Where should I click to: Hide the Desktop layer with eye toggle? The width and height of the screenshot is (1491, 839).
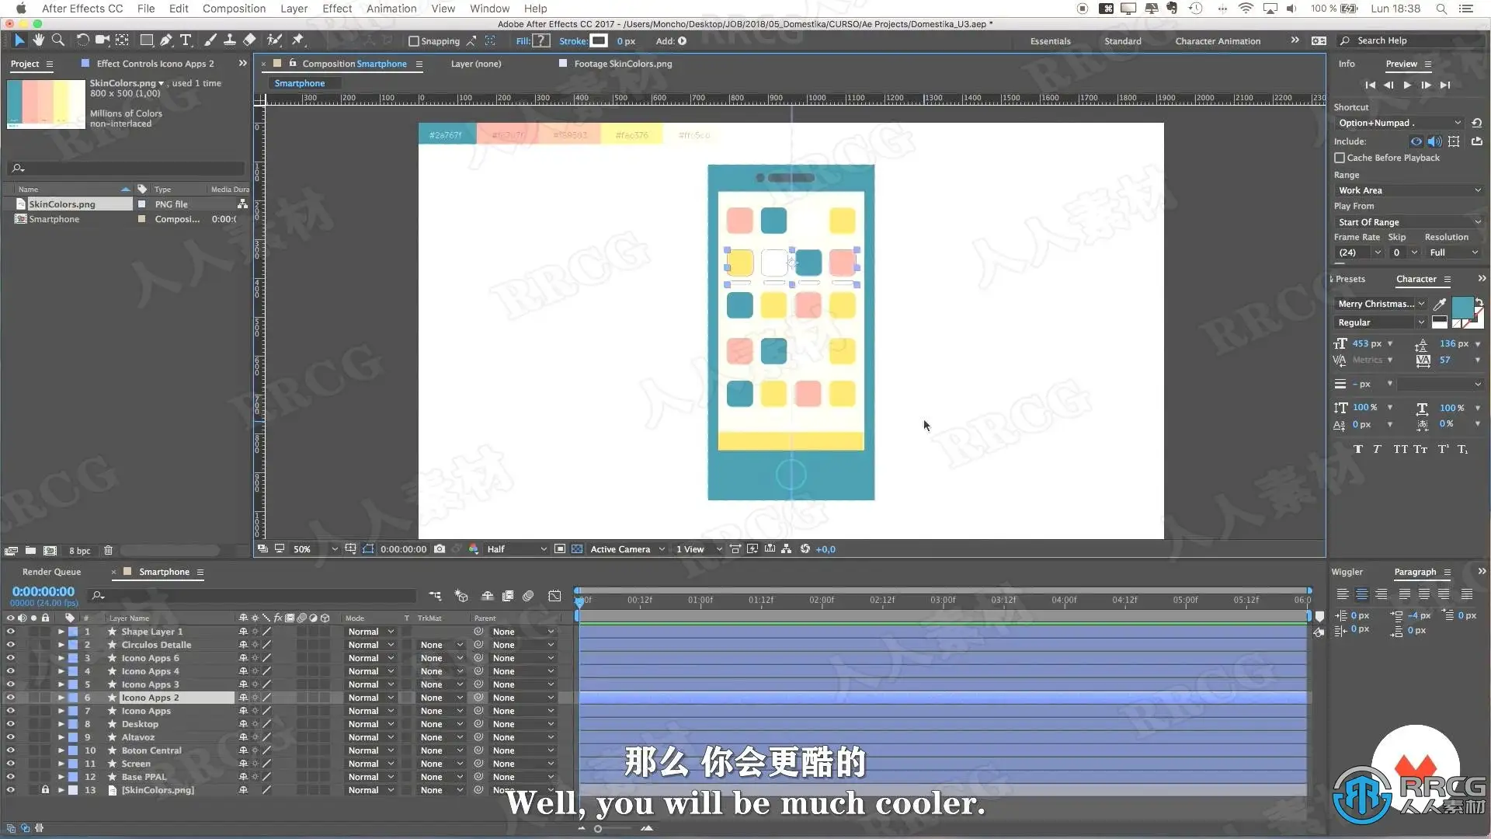[11, 724]
